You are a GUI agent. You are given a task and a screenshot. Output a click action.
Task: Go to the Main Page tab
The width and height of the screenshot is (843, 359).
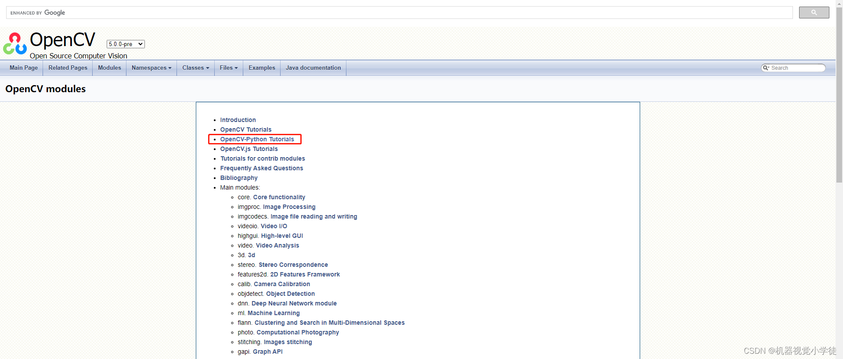click(24, 68)
